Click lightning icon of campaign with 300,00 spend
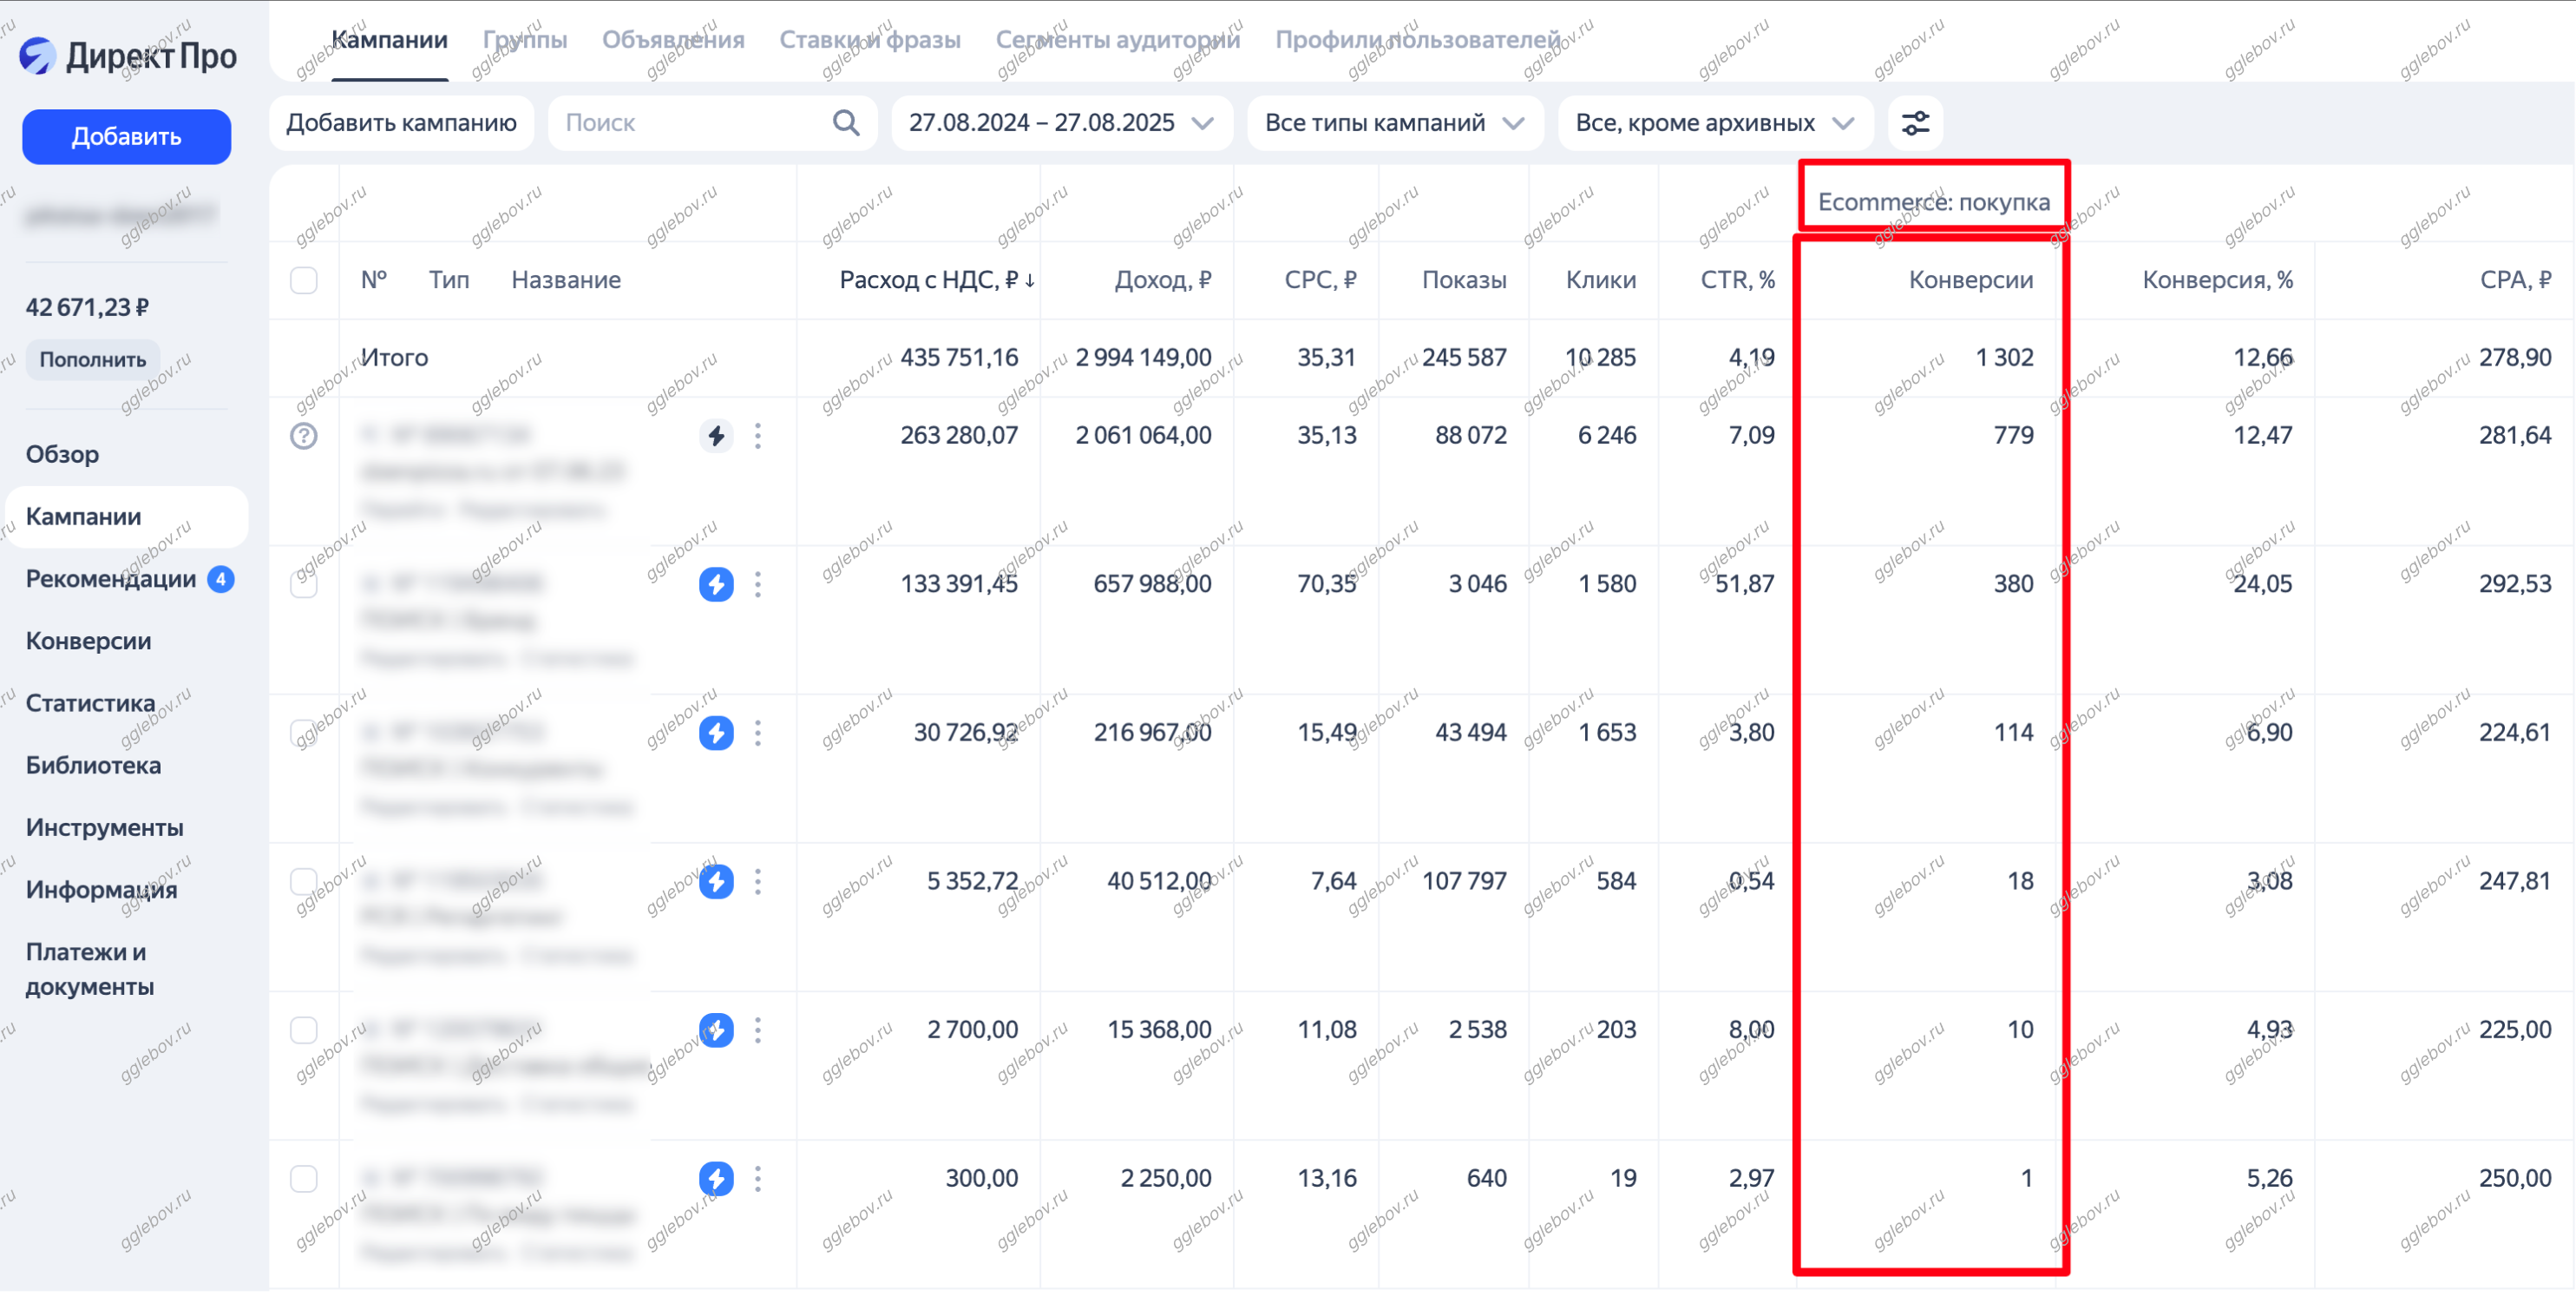 coord(716,1179)
